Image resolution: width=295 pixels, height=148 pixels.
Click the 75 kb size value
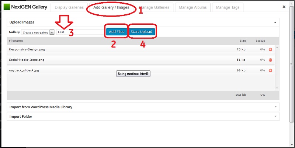pos(241,50)
